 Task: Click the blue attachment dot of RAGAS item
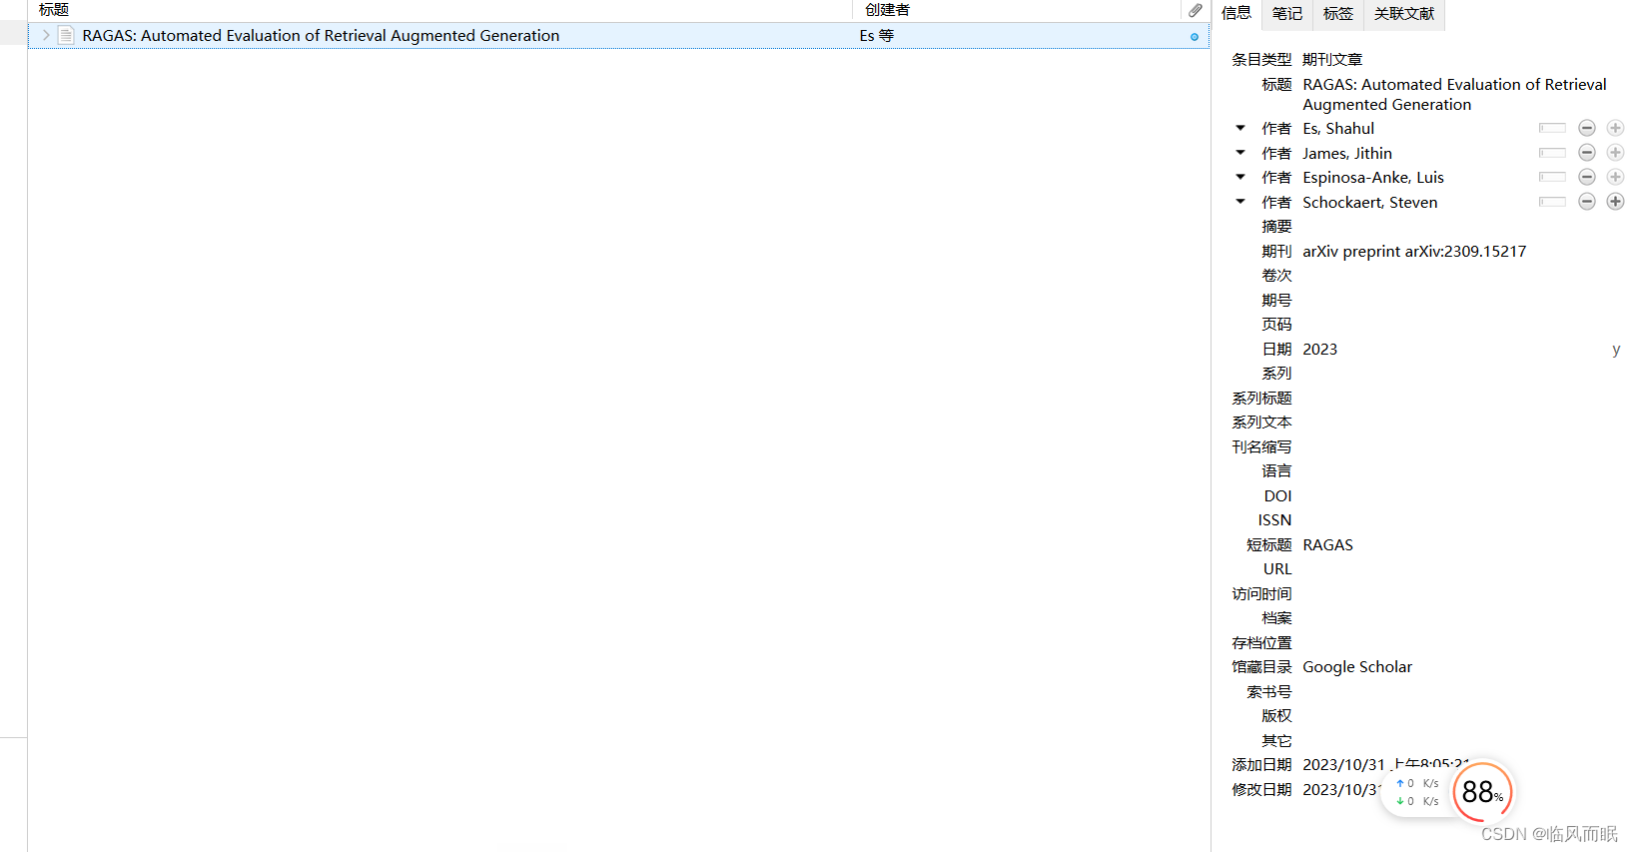click(x=1195, y=37)
